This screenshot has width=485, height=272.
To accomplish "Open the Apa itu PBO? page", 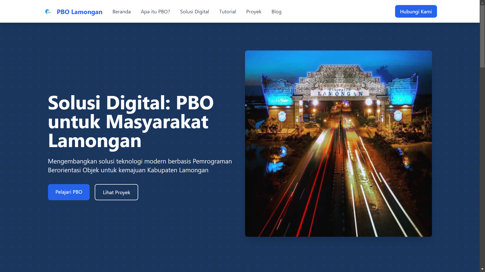I will coord(155,12).
